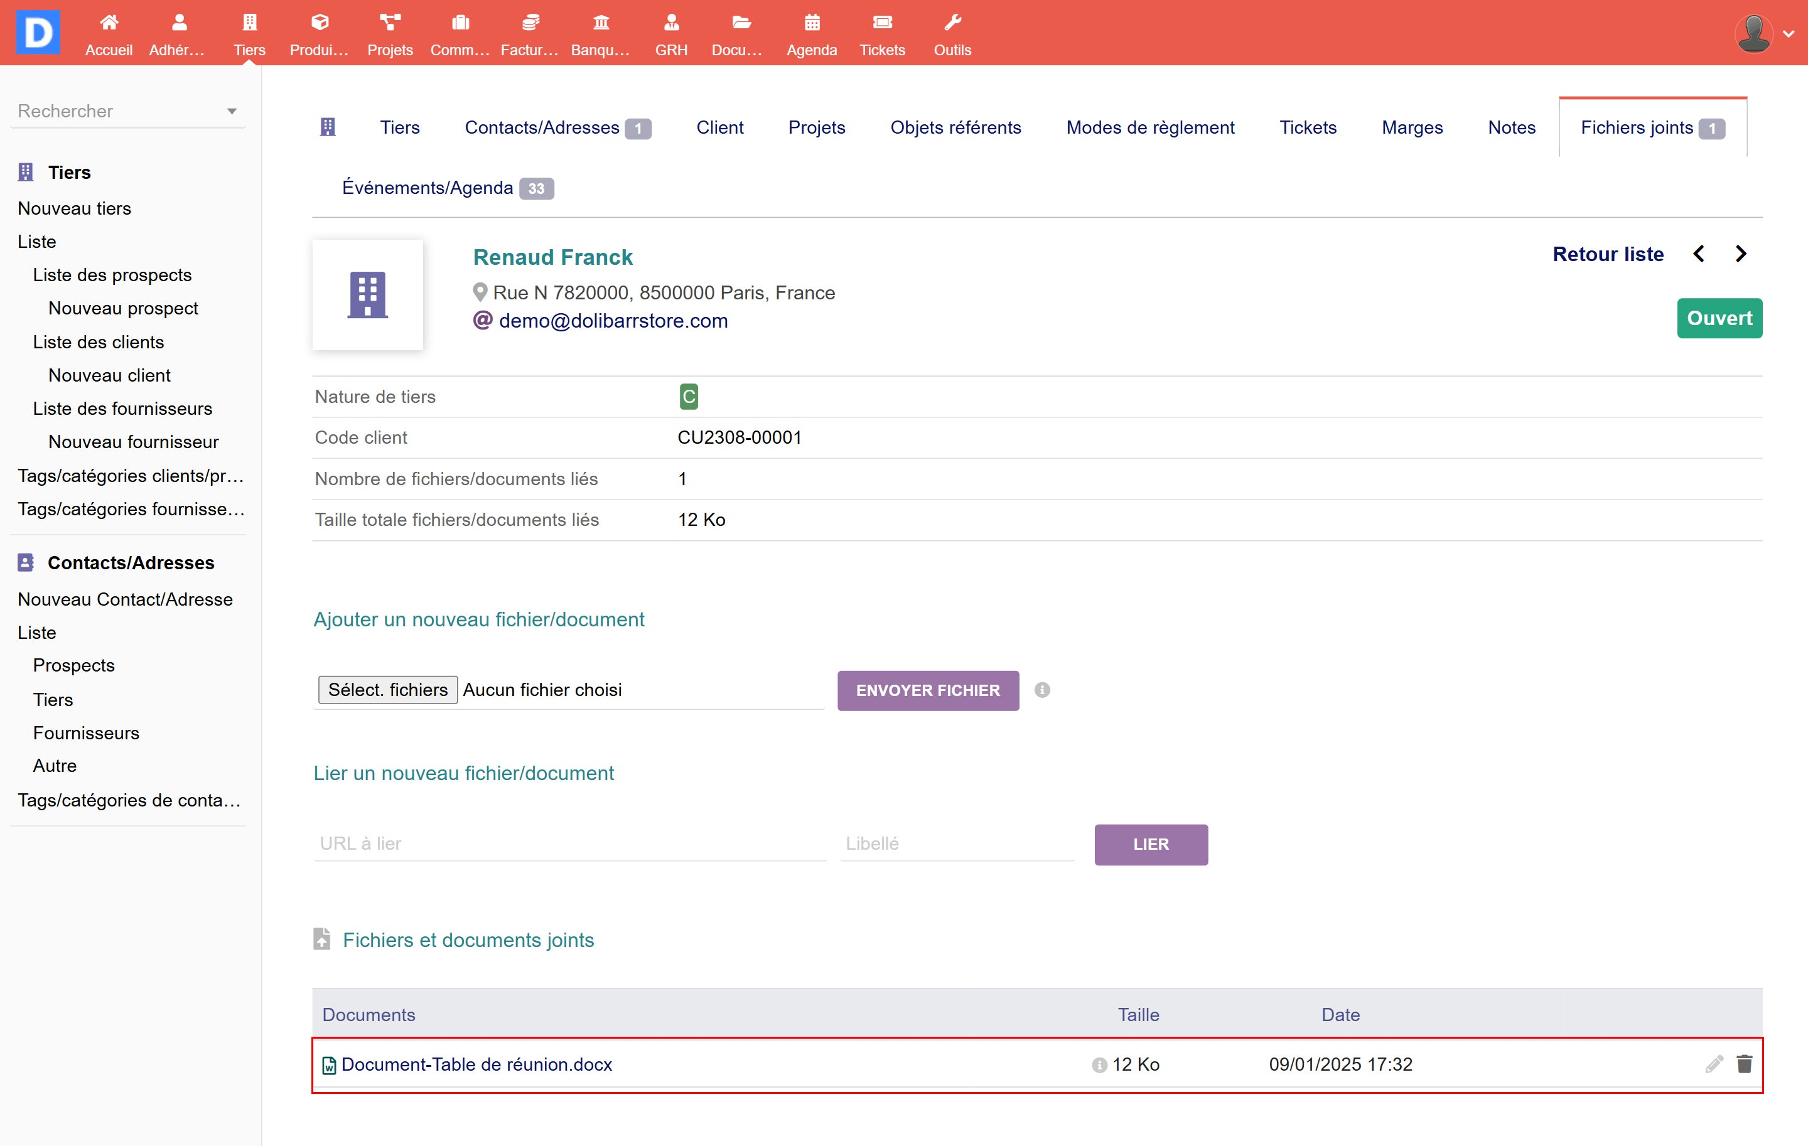
Task: Switch to the Notes tab
Action: [x=1510, y=127]
